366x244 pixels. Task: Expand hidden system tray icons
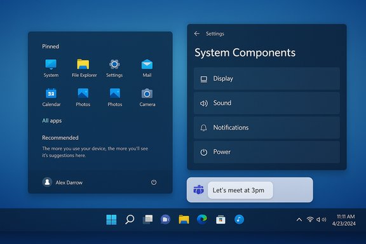299,219
